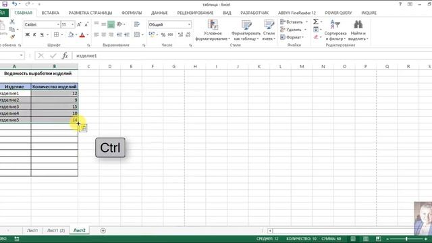432x243 pixels.
Task: Open borders icon in the font group
Action: click(56, 34)
